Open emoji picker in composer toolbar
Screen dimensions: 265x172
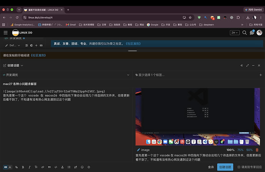click(x=82, y=167)
